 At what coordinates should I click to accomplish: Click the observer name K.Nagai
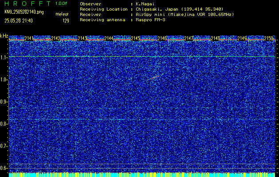pos(145,4)
